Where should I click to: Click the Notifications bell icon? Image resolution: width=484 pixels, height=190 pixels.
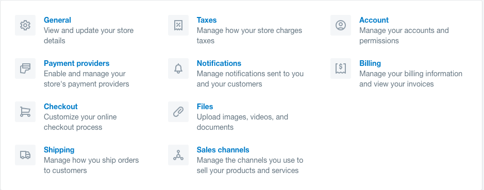[178, 68]
